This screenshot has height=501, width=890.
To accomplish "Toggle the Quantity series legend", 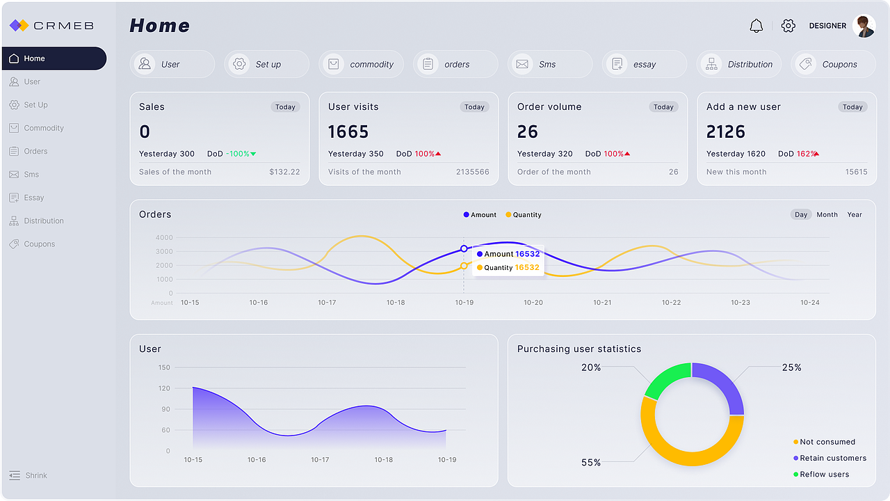I will click(524, 215).
